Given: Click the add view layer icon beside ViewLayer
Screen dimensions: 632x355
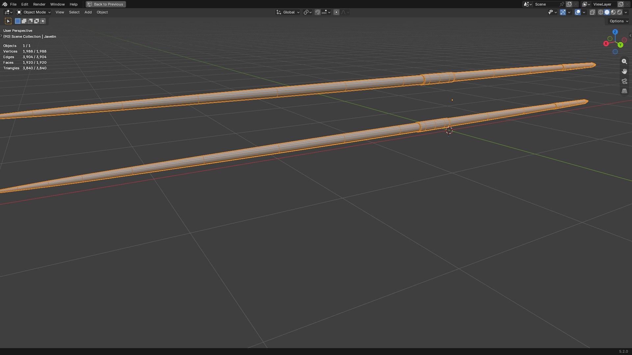Looking at the screenshot, I should [621, 4].
